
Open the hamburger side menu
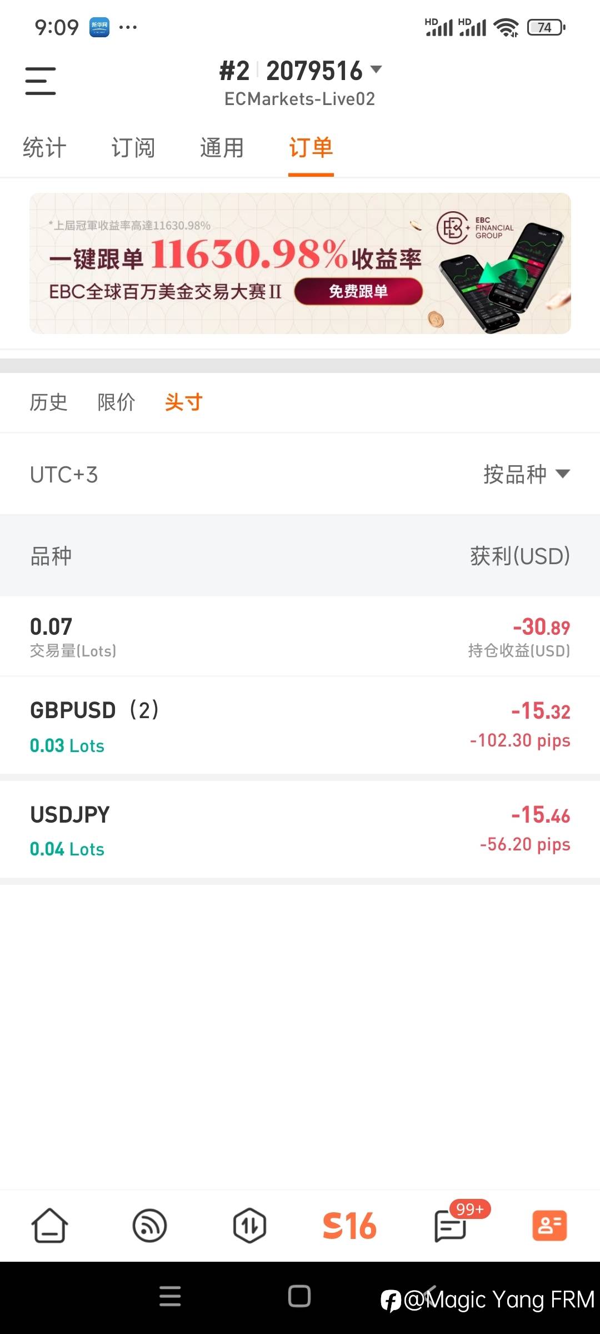[41, 81]
